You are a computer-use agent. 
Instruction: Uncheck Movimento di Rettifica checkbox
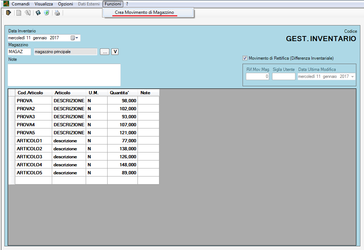click(x=245, y=58)
